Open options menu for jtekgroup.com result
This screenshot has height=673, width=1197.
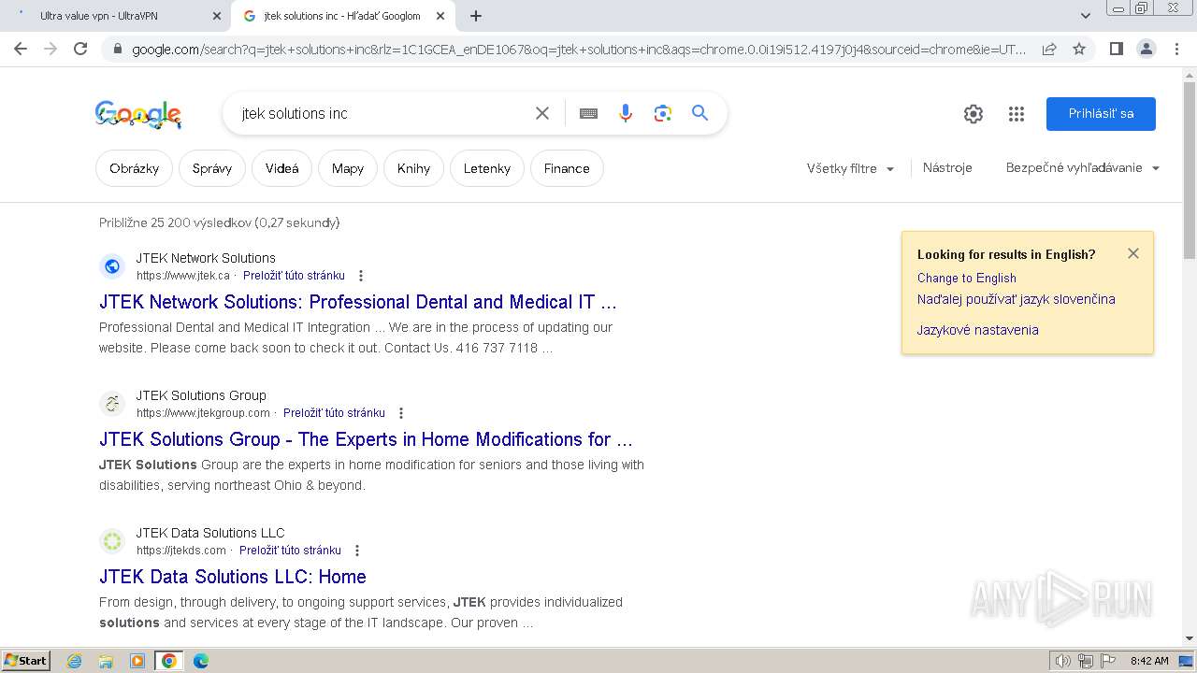(401, 413)
